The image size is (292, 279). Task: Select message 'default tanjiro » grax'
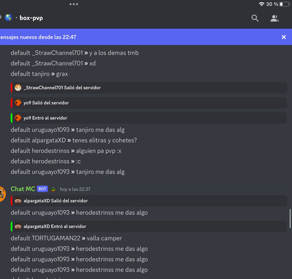39,74
